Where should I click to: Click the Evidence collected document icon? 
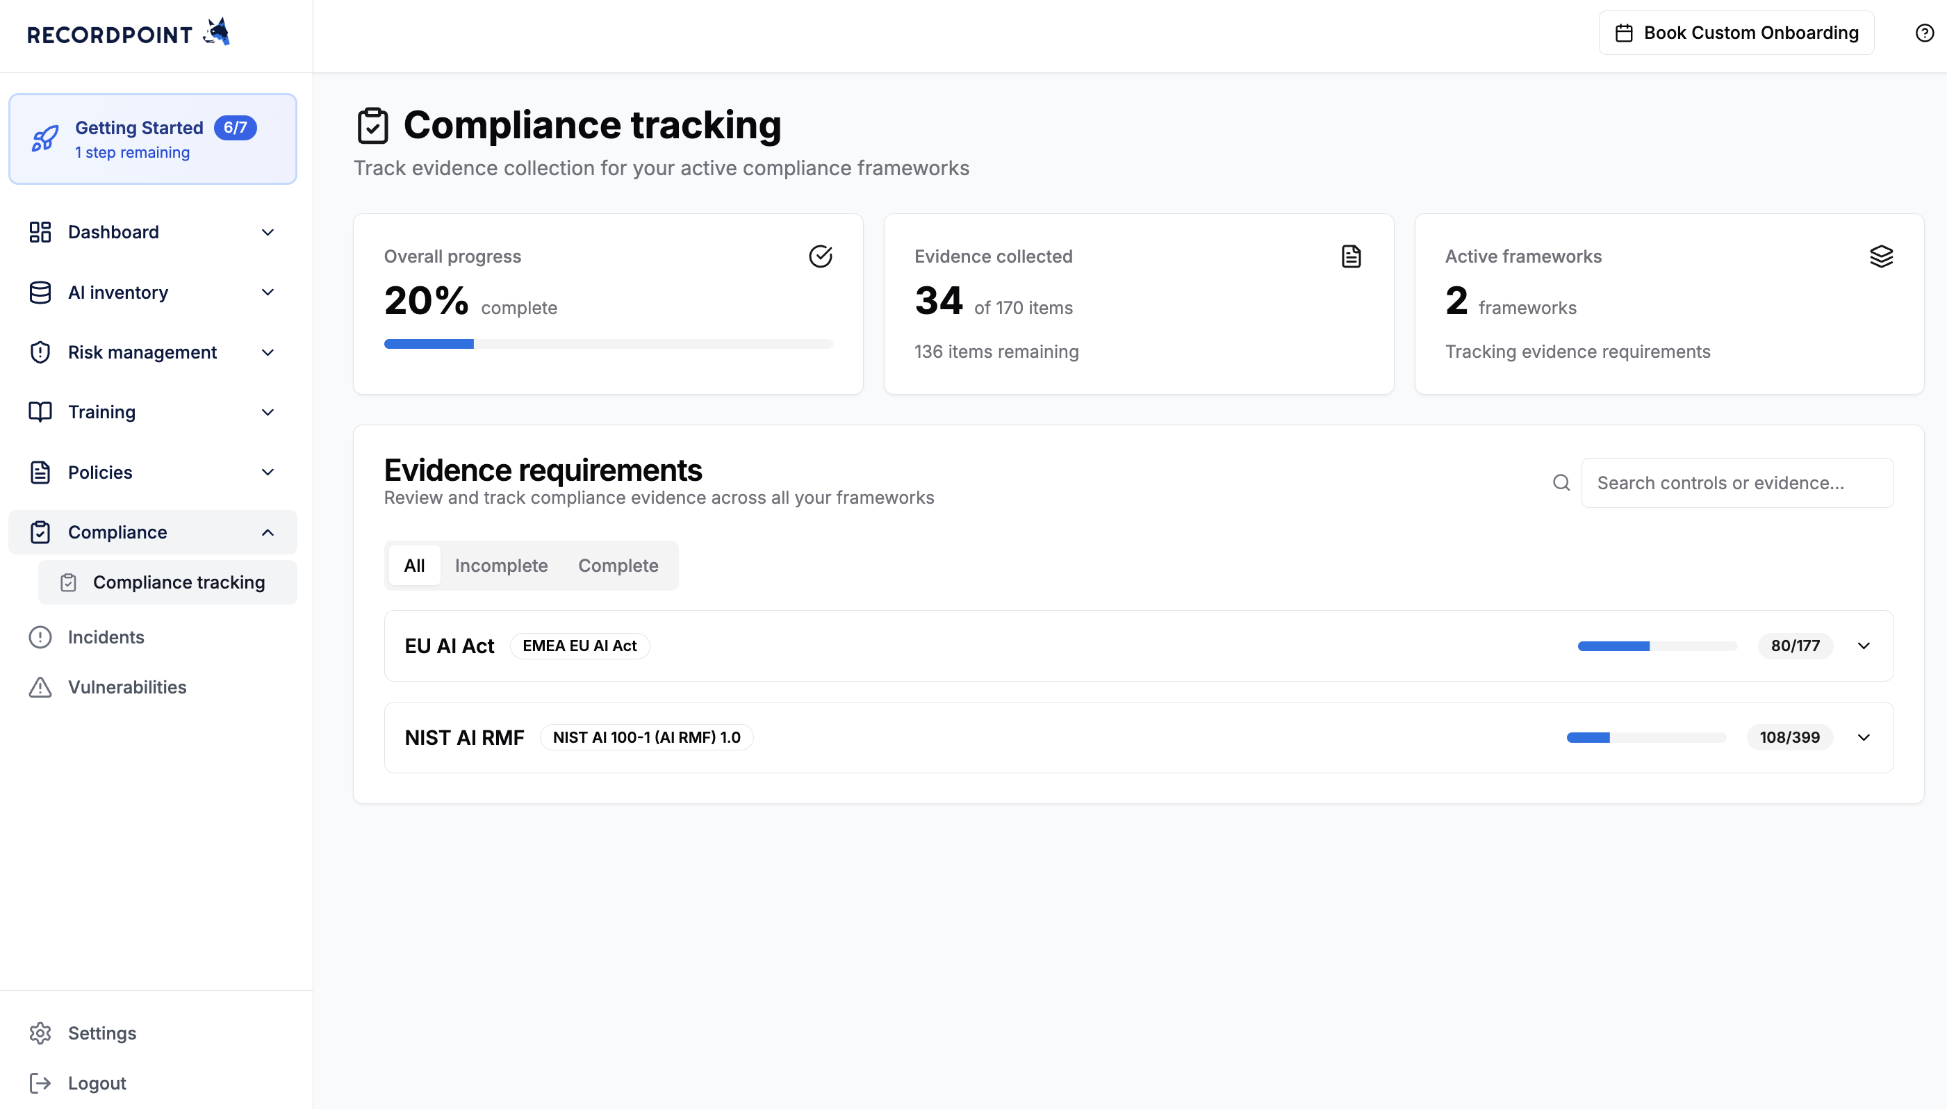click(x=1350, y=256)
